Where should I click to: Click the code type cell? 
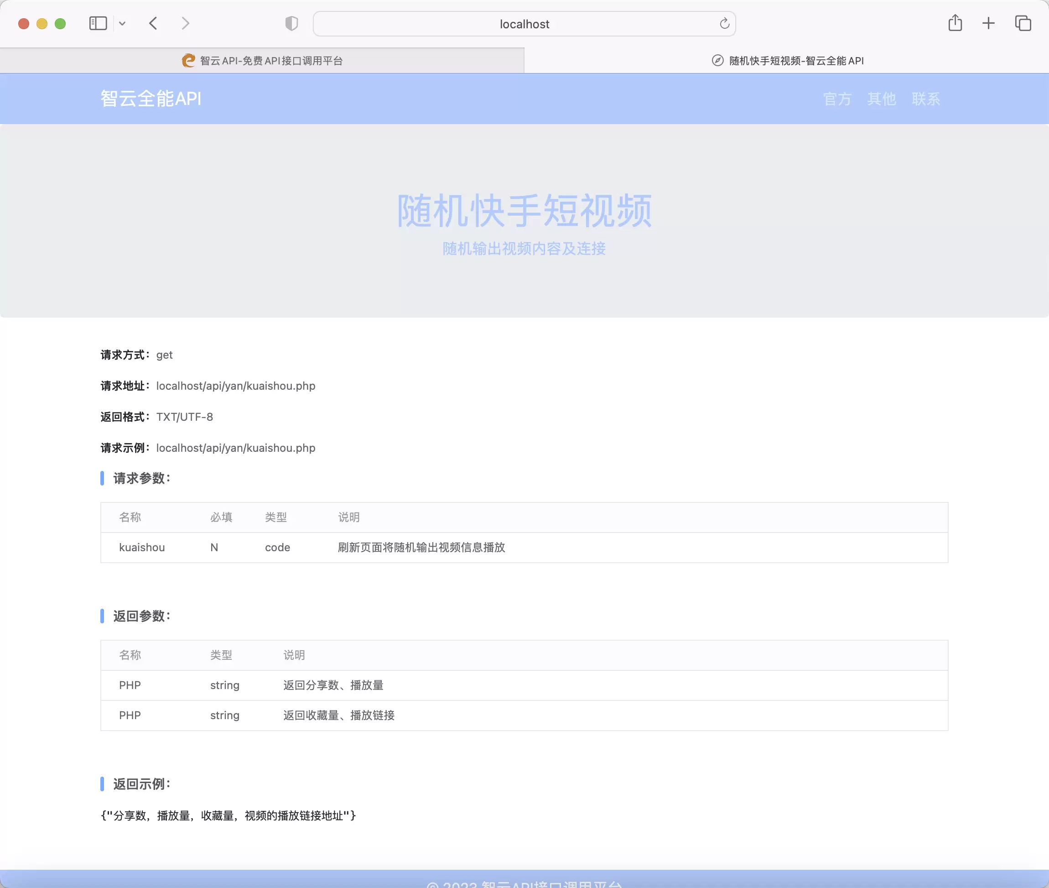click(x=278, y=548)
